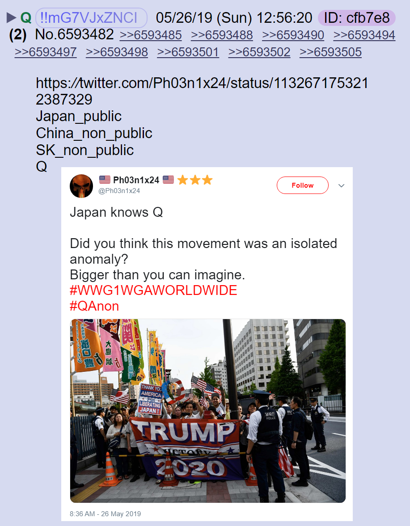Open reply link >>6593485
The width and height of the screenshot is (410, 526).
pos(151,35)
